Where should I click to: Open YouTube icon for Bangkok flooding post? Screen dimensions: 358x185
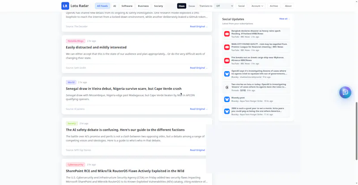(227, 34)
